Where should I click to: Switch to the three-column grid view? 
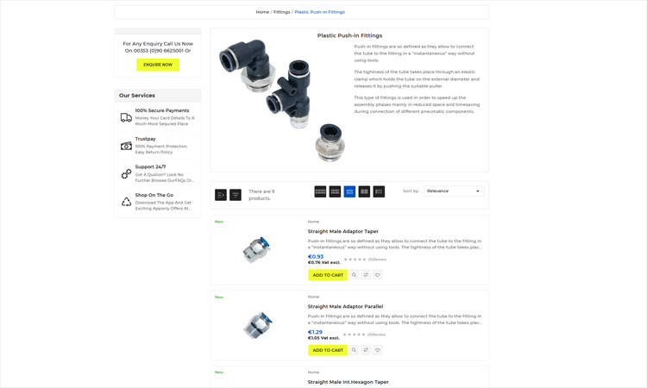[x=335, y=191]
